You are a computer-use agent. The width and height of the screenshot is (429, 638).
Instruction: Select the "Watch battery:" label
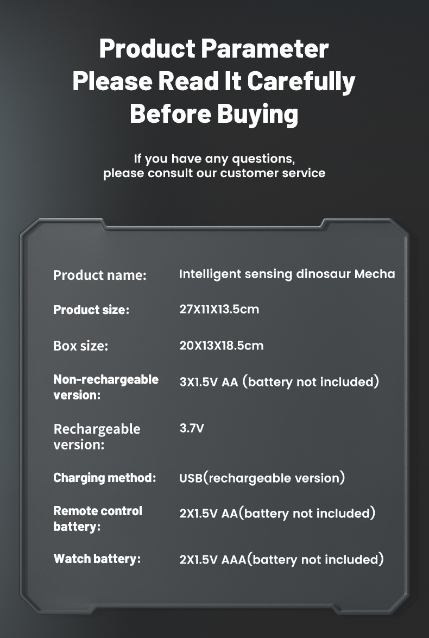click(x=97, y=559)
